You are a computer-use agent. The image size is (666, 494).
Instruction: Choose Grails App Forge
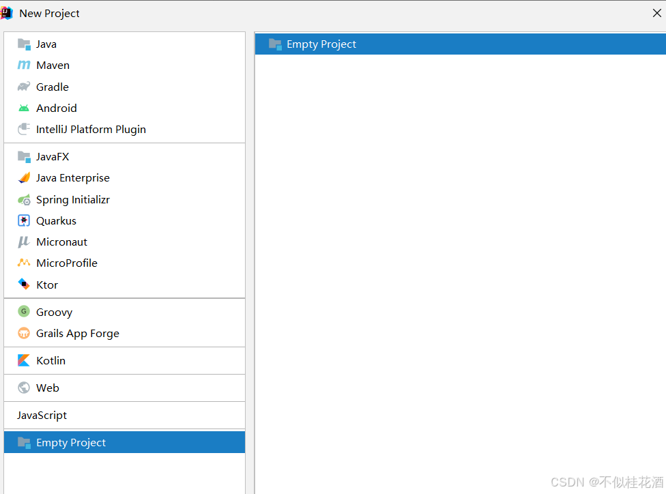[x=124, y=333]
